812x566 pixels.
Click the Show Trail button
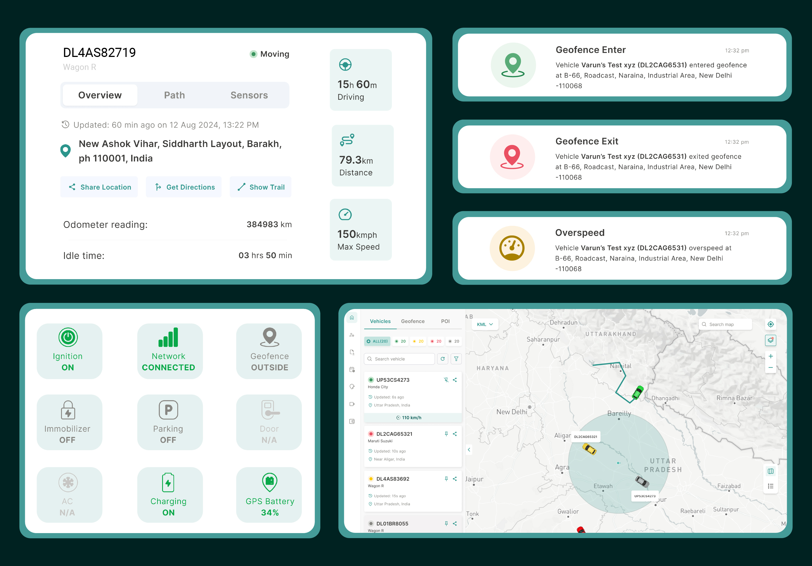(x=261, y=187)
